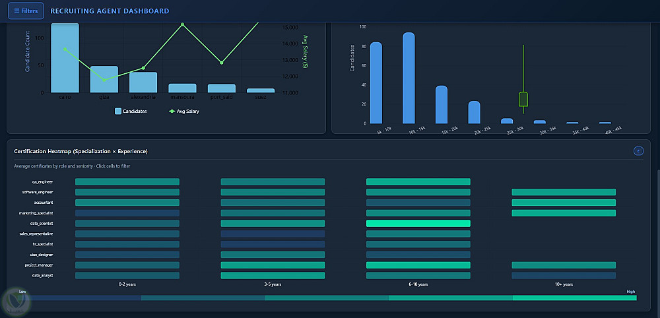Image resolution: width=660 pixels, height=318 pixels.
Task: Filter by data_scientist 3-5 years cell
Action: point(273,224)
